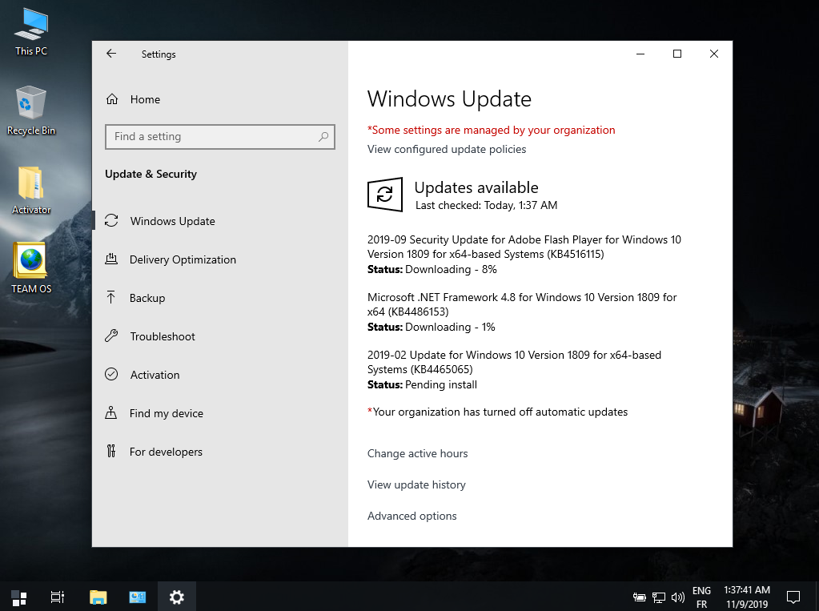Click the Windows Update sync icon in sidebar

(x=111, y=220)
